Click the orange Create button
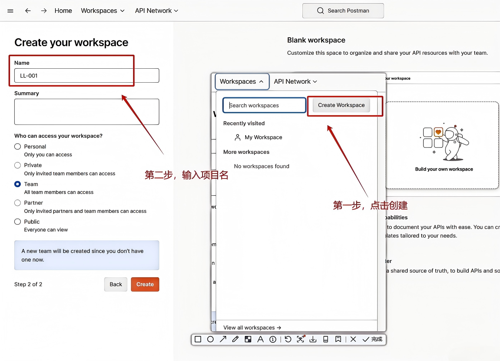The height and width of the screenshot is (361, 500). click(x=145, y=284)
